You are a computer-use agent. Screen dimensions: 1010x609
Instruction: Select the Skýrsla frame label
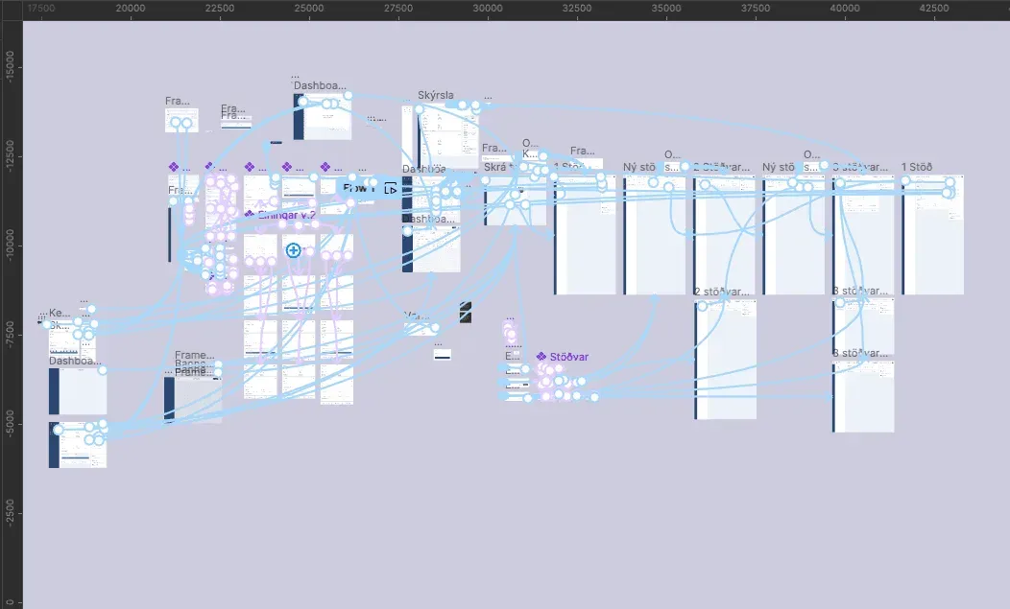click(436, 95)
